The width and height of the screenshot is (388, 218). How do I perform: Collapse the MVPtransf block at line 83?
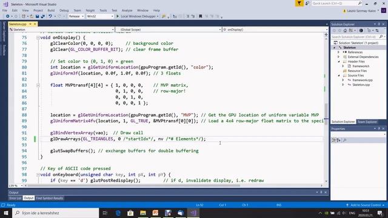[38, 85]
